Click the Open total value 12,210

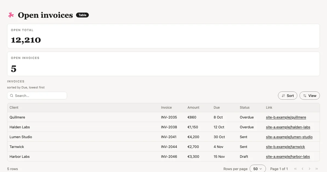tap(26, 40)
